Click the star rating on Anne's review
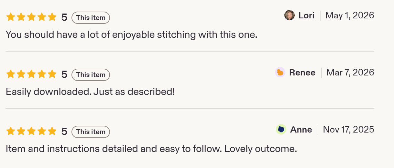The height and width of the screenshot is (168, 394). pos(31,132)
